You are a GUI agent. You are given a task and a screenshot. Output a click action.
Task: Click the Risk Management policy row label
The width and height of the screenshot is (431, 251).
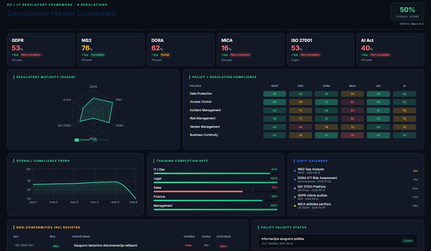coord(203,118)
